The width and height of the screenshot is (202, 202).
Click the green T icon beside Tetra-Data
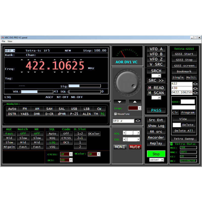(171, 144)
